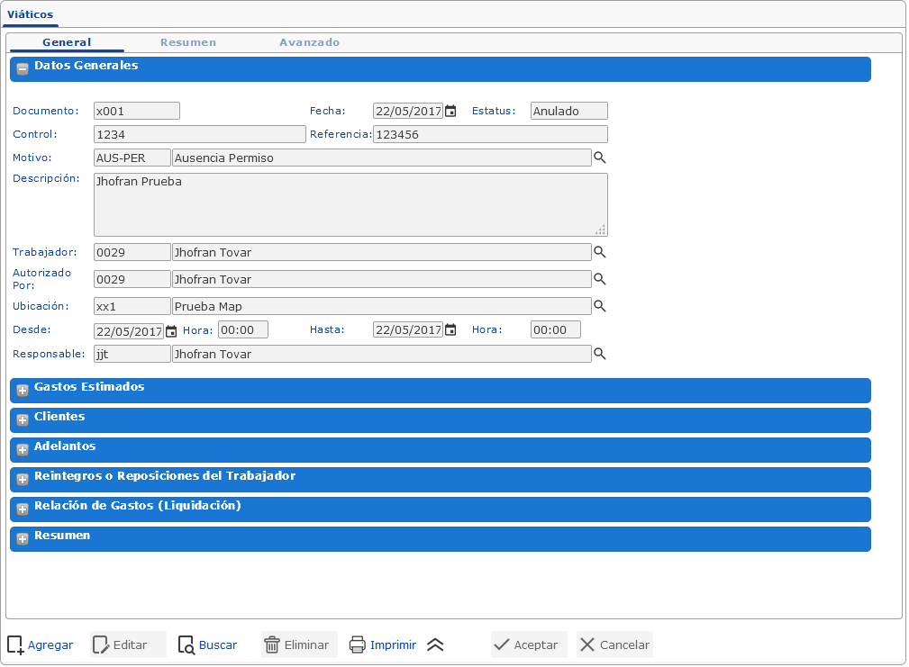Image resolution: width=909 pixels, height=667 pixels.
Task: Switch to the Resumen tab
Action: (187, 42)
